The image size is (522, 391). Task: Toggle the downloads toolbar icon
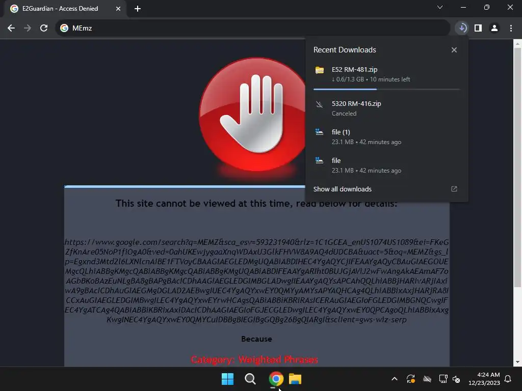tap(462, 29)
